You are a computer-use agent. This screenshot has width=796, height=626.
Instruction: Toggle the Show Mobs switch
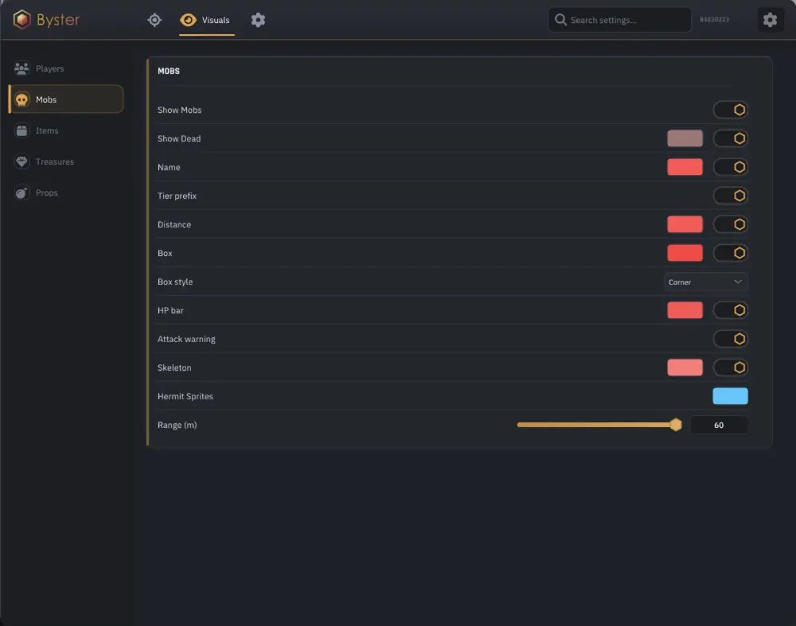pos(730,110)
